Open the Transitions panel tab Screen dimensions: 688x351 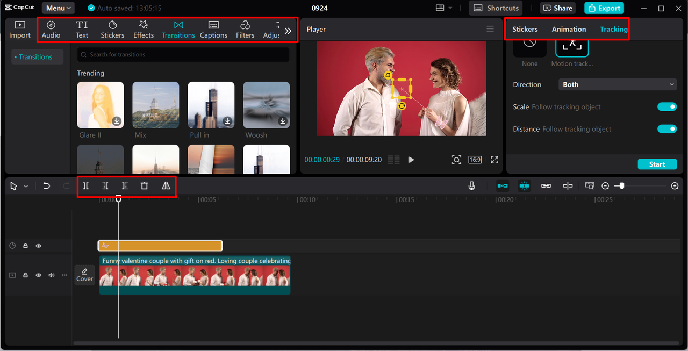(x=178, y=30)
